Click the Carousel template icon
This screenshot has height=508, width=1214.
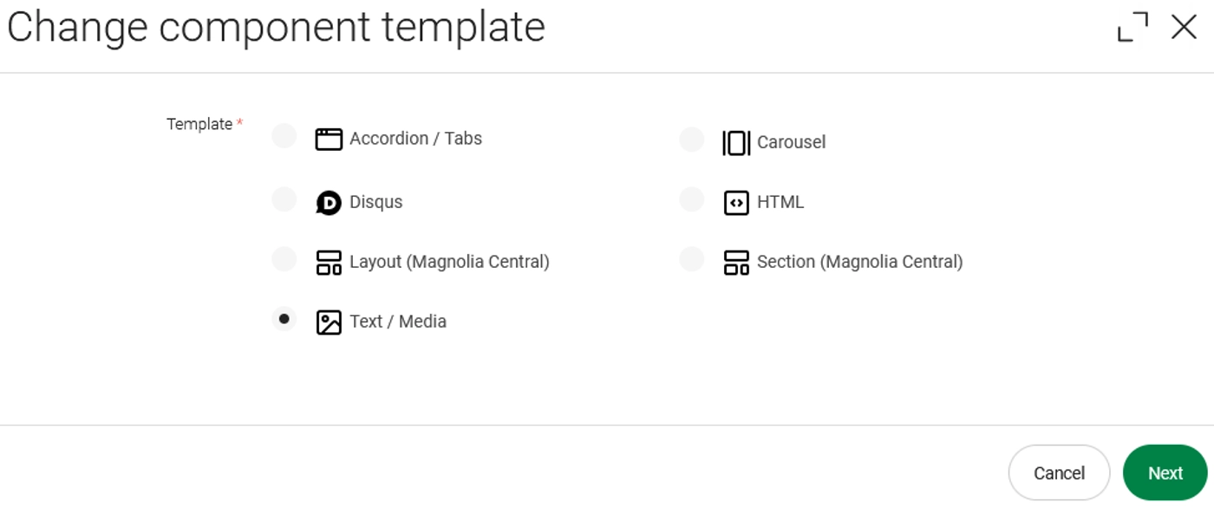point(736,142)
